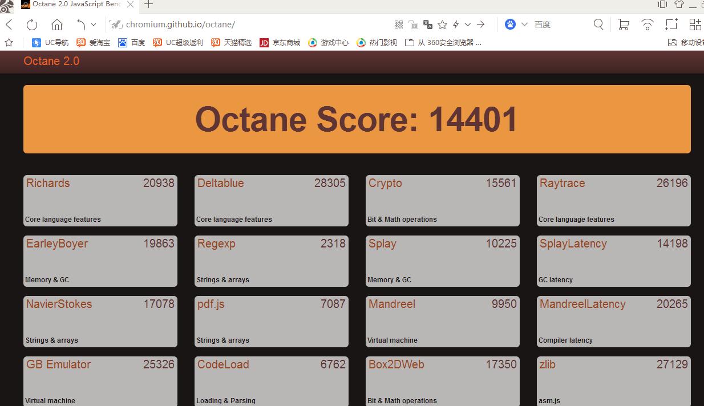Image resolution: width=704 pixels, height=406 pixels.
Task: Click the GC latency label under SplayLatency
Action: (x=556, y=280)
